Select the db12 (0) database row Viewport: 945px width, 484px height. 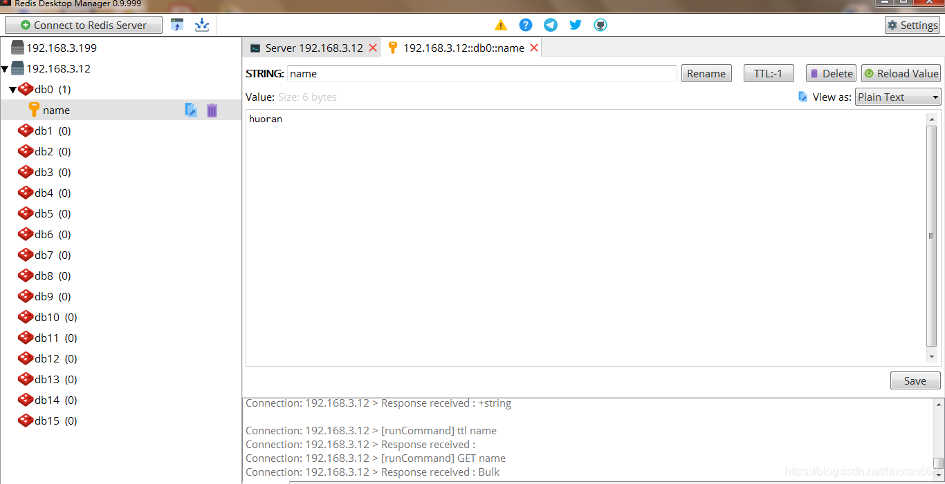pyautogui.click(x=120, y=358)
